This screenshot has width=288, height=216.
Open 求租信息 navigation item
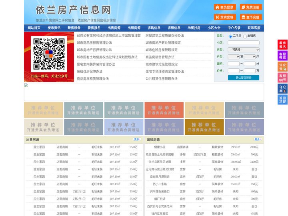pos(174,28)
